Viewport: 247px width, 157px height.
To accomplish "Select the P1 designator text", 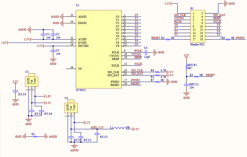I will pos(192,8).
